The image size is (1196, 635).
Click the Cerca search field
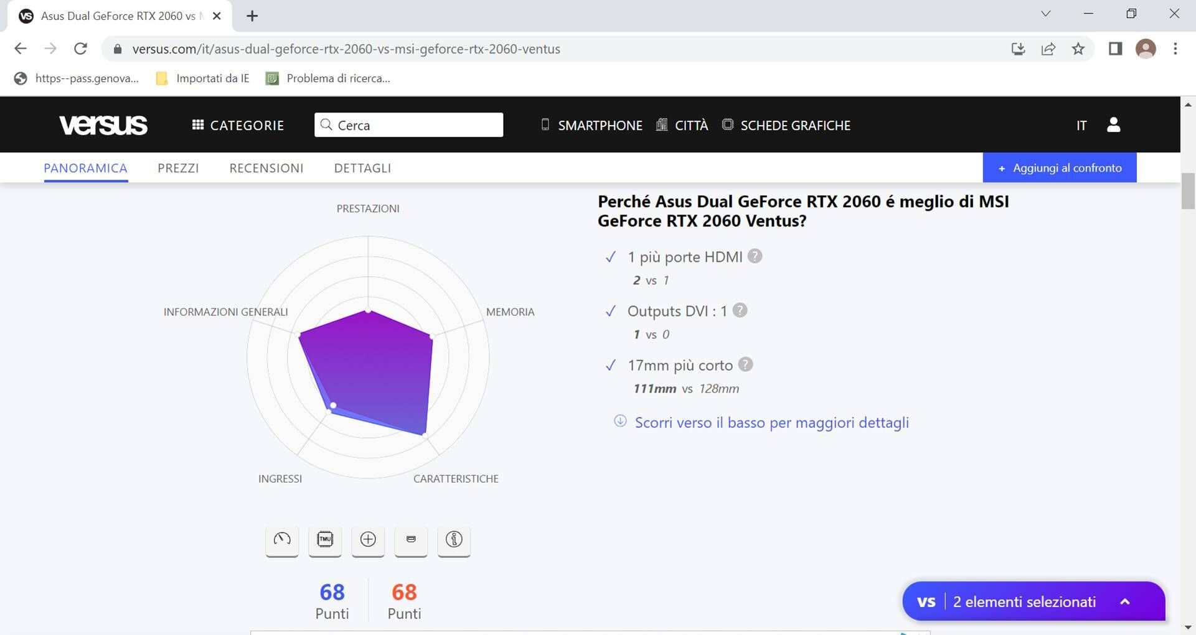click(x=408, y=125)
